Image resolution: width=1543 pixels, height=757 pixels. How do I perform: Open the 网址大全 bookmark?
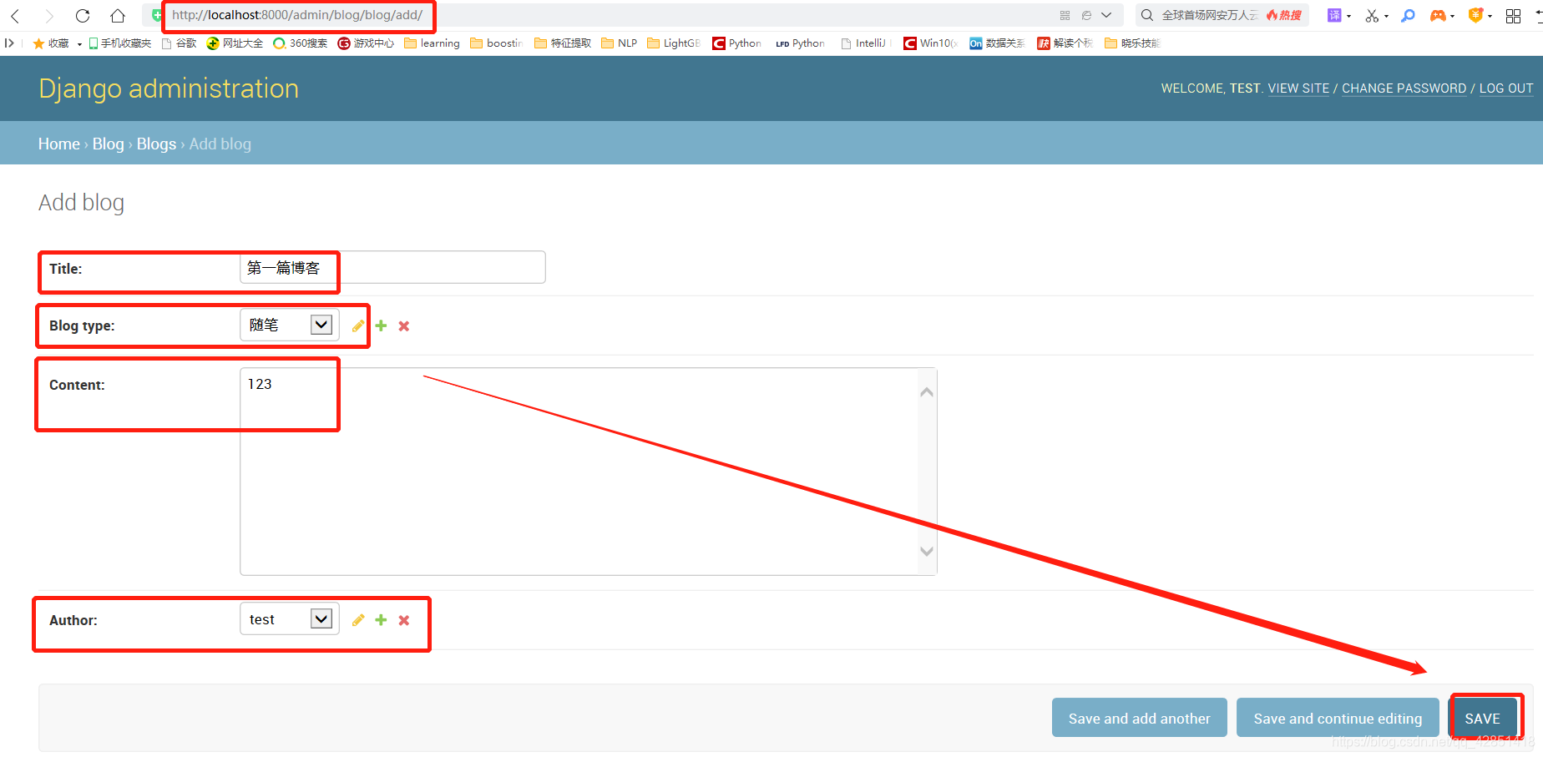tap(235, 43)
